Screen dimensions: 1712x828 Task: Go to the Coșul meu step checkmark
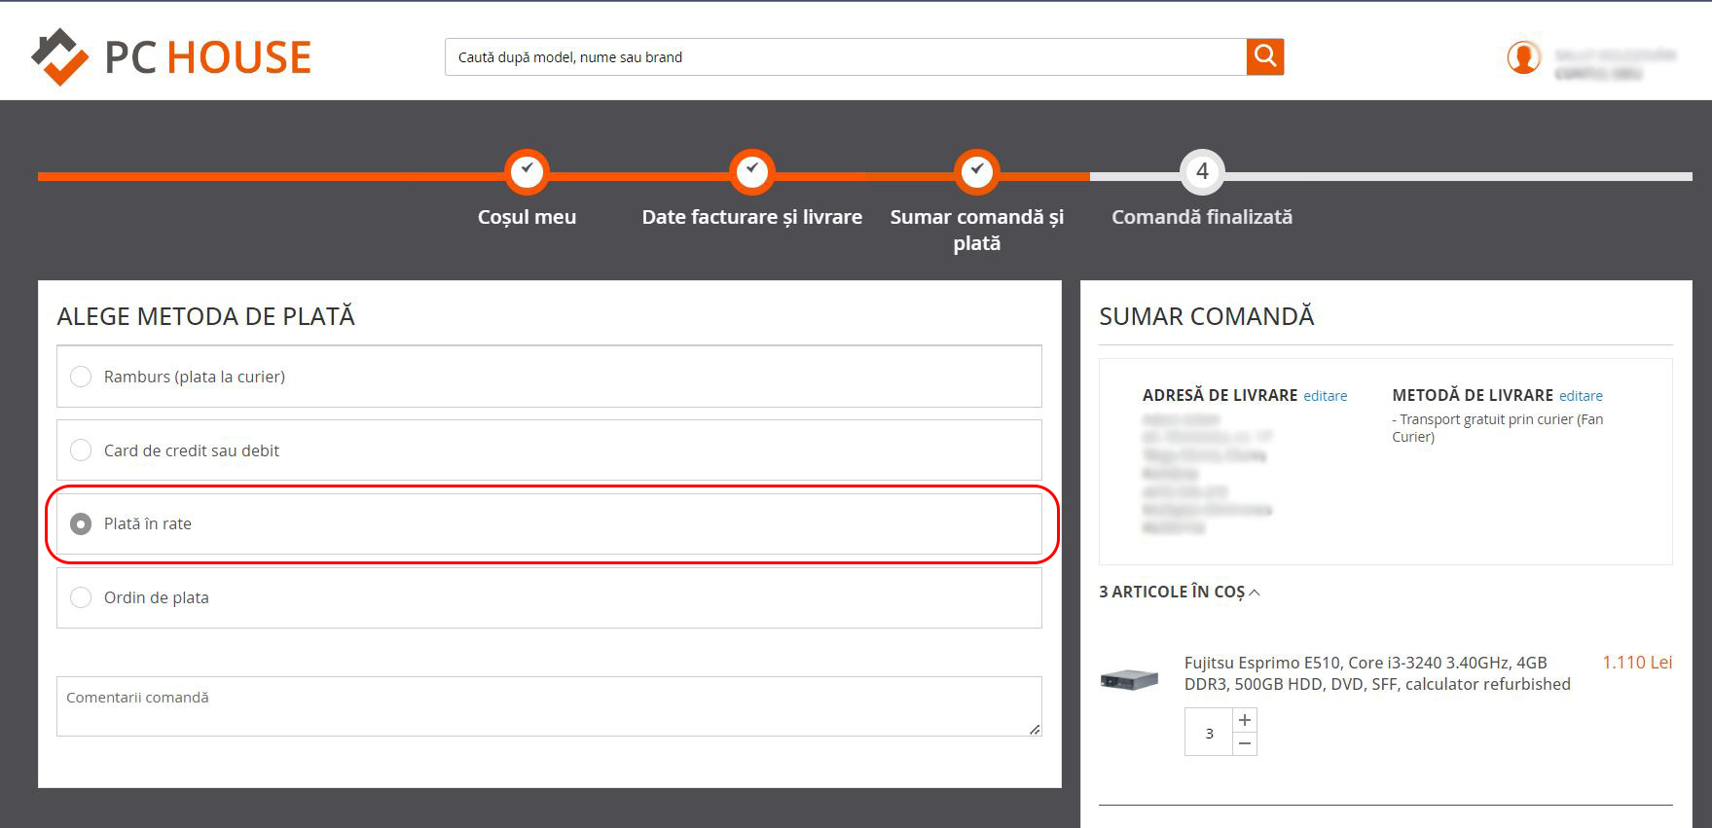pyautogui.click(x=527, y=172)
